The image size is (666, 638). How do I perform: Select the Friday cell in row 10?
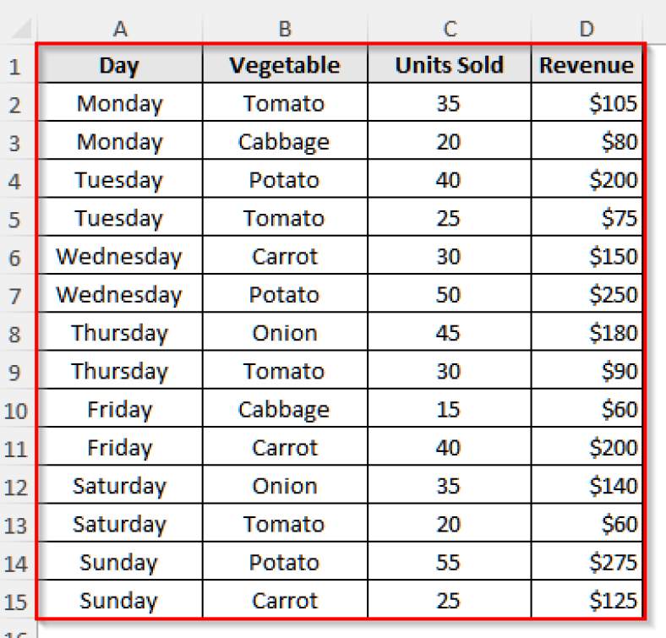point(120,408)
